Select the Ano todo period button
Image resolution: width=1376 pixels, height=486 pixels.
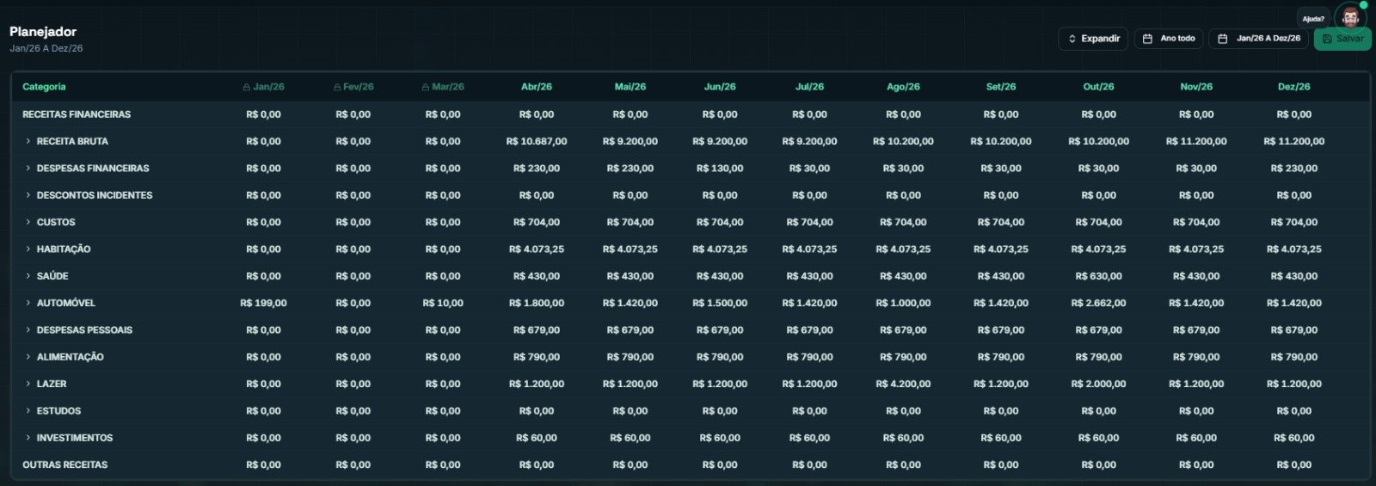click(x=1169, y=39)
